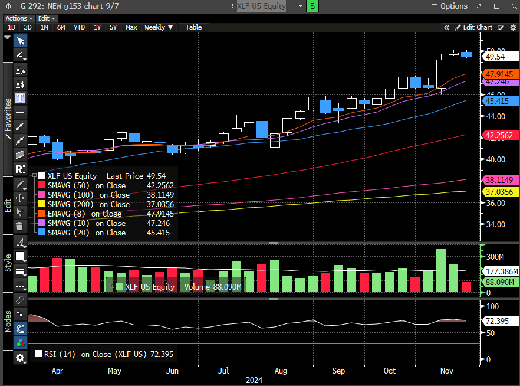Collapse the price legend tree box
This screenshot has height=386, width=520.
point(34,175)
